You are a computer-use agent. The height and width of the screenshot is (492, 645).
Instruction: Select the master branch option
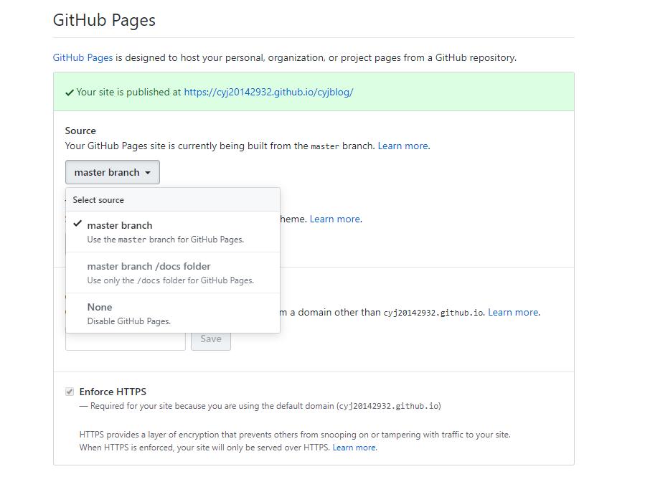120,225
